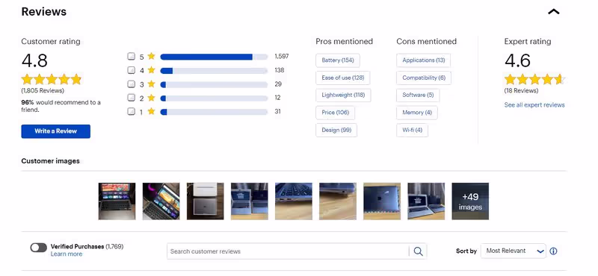The width and height of the screenshot is (598, 276).
Task: Click the star icon in the 2 star row
Action: tap(152, 98)
